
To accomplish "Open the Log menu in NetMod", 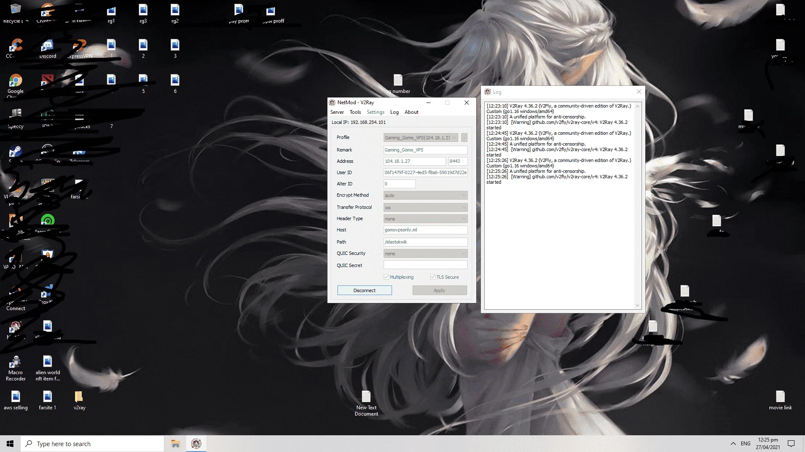I will point(394,112).
